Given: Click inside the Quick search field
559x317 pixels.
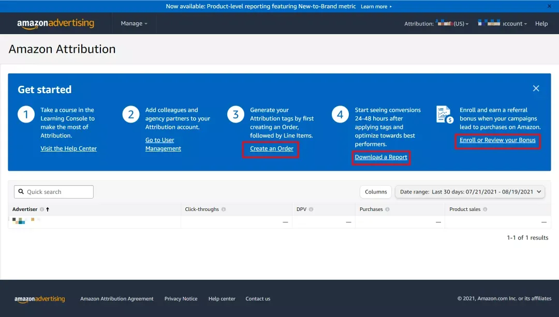Looking at the screenshot, I should [54, 192].
